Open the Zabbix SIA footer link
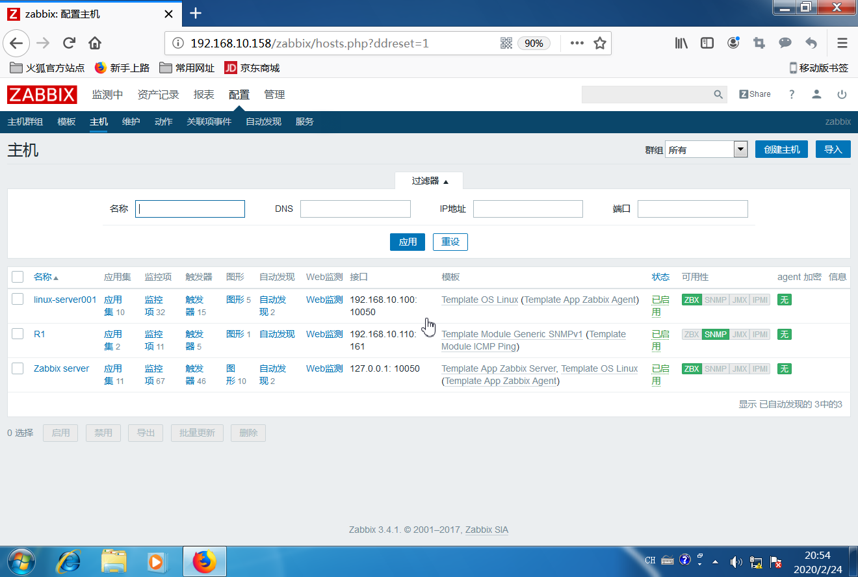The height and width of the screenshot is (577, 858). click(487, 530)
